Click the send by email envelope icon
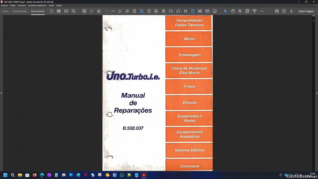318x179 pixels. [66, 11]
